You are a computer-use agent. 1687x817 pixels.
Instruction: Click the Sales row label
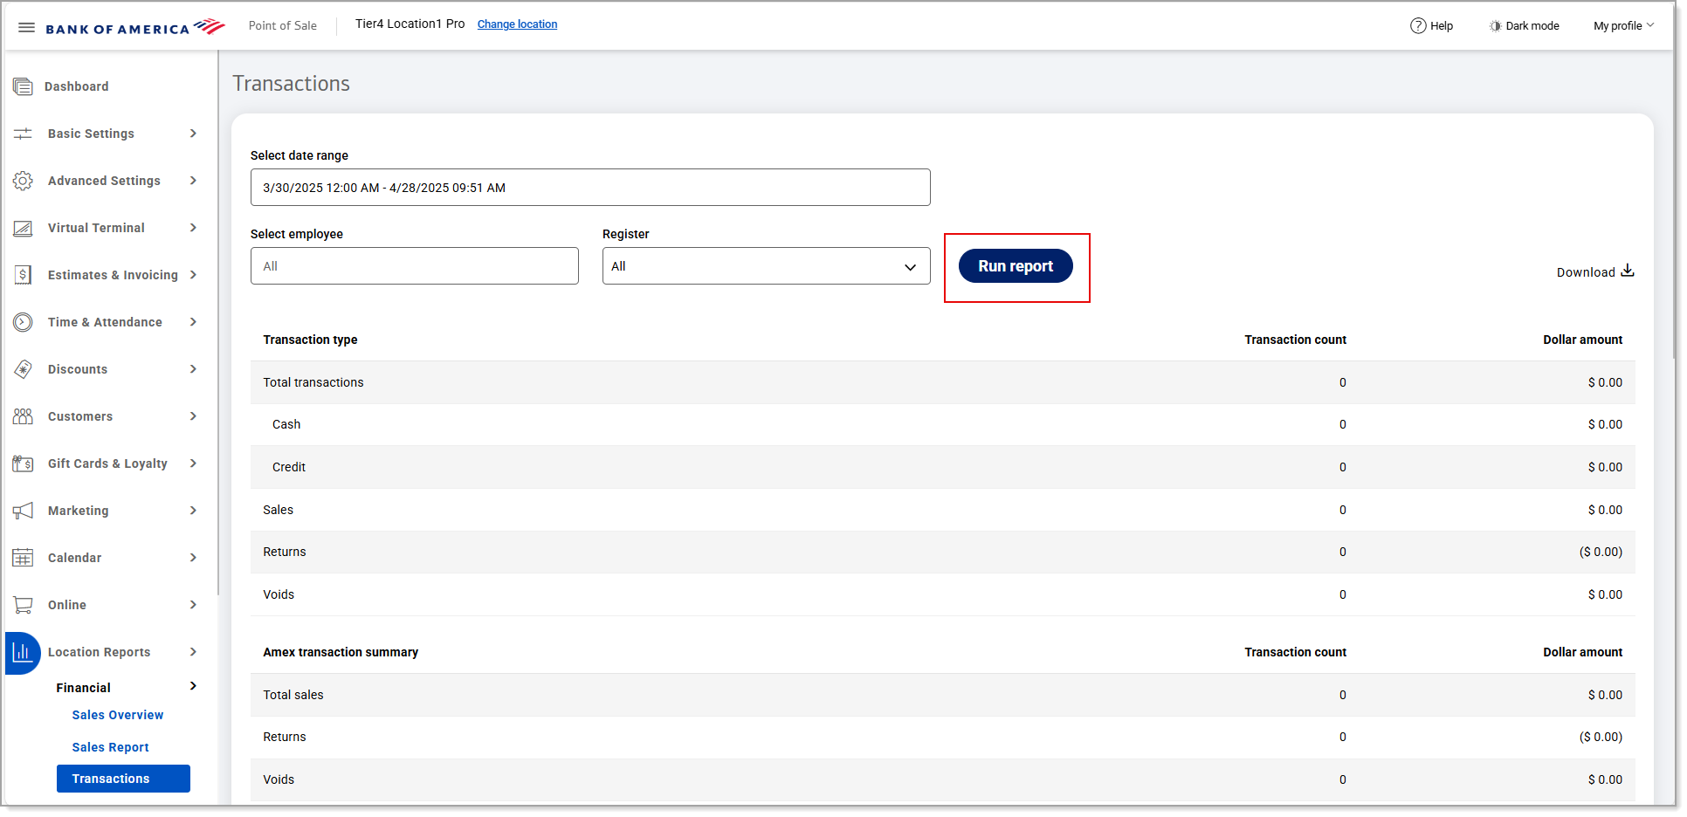click(279, 510)
